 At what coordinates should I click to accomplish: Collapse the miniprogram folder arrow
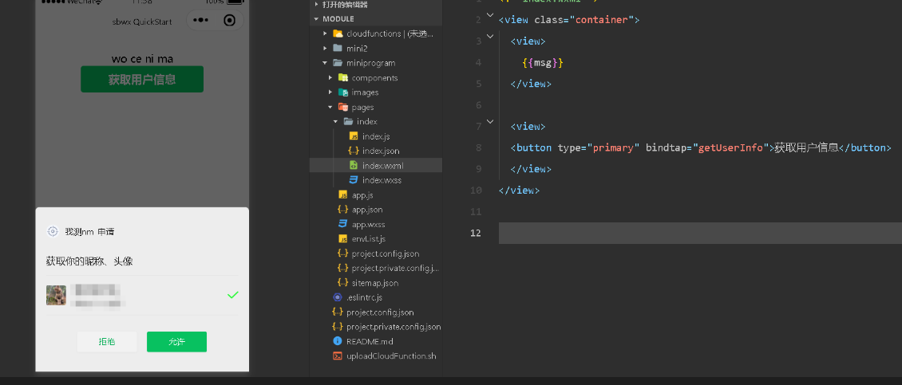click(x=325, y=63)
